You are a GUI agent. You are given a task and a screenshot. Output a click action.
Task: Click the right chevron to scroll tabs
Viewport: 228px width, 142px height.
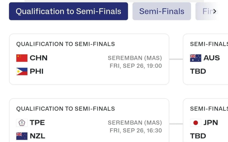click(x=215, y=11)
